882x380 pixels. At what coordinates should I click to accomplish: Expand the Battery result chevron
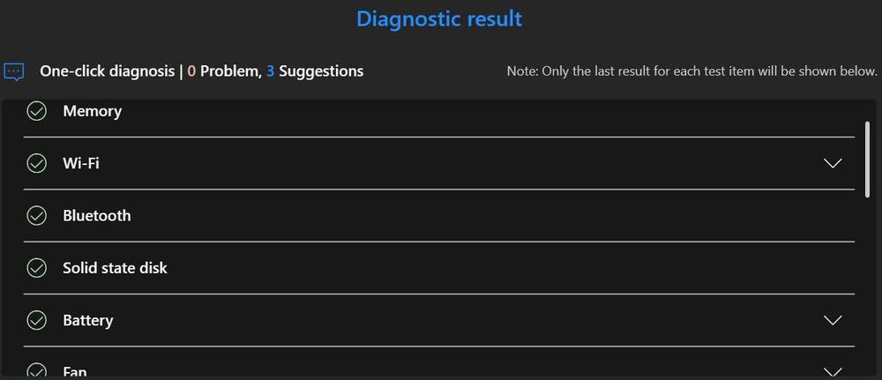(832, 320)
